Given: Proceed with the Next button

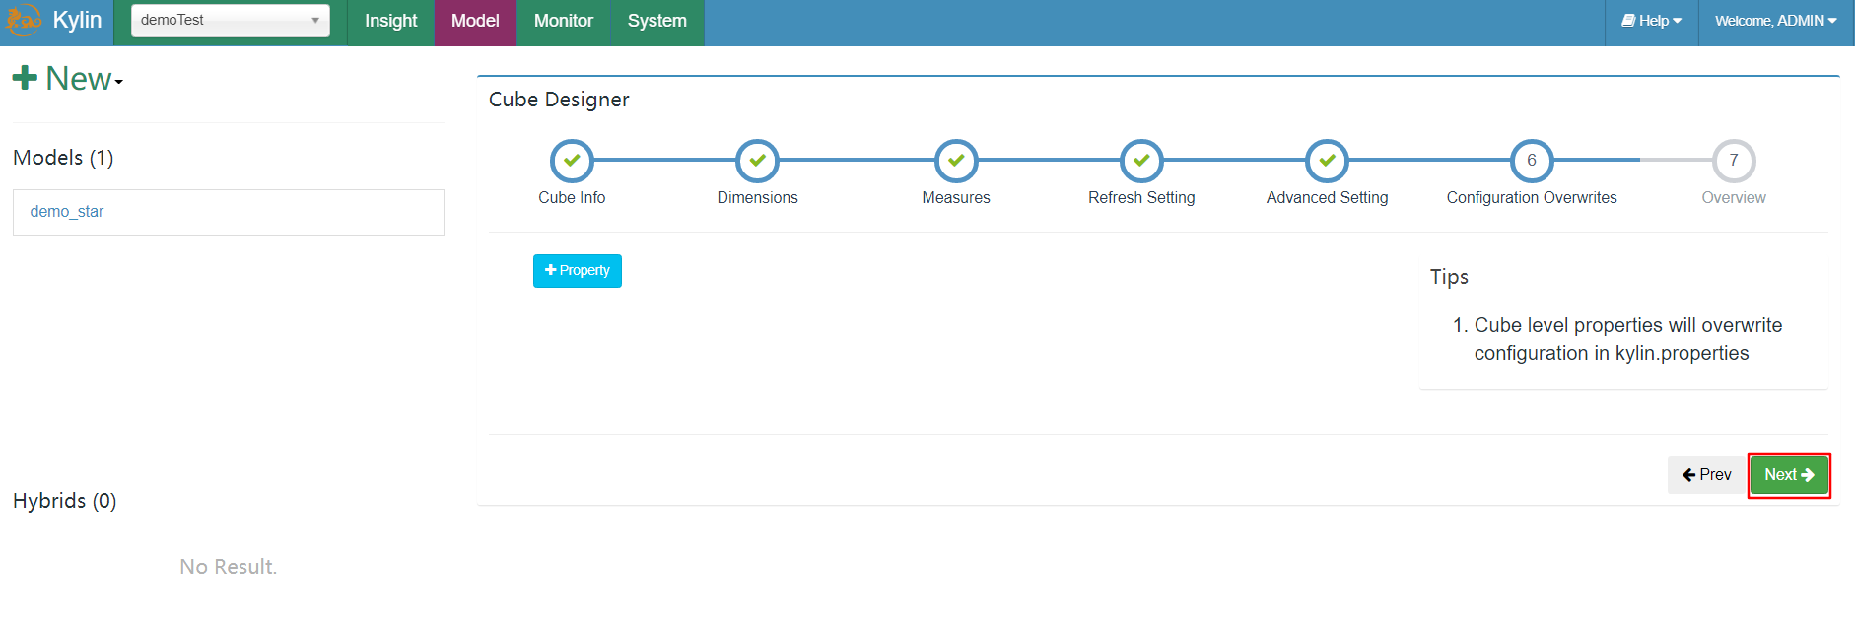Looking at the screenshot, I should click(1789, 475).
